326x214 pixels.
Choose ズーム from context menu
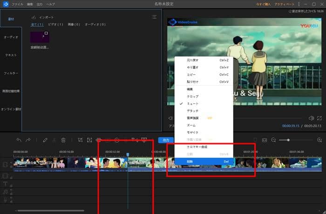point(204,125)
